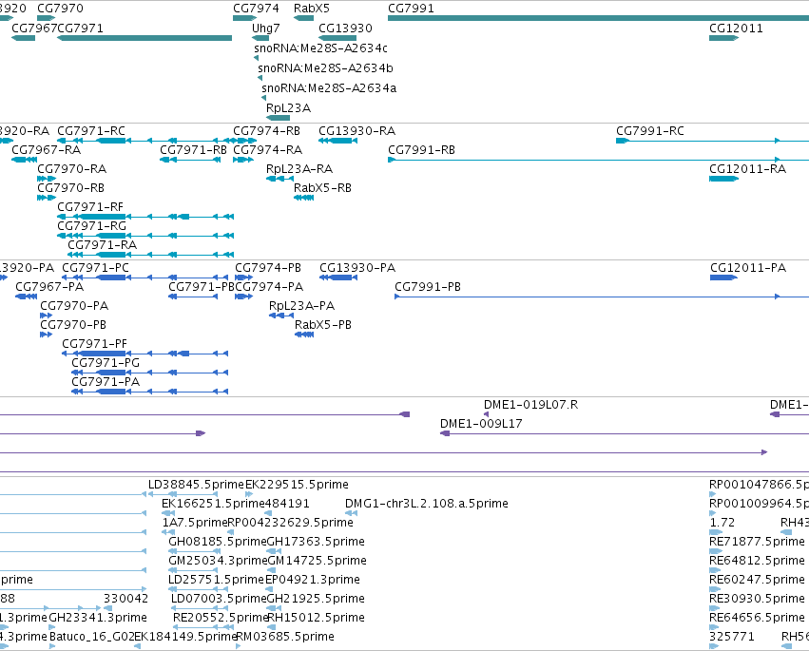This screenshot has width=809, height=651.
Task: Select the CG7974-PA protein label
Action: pos(269,287)
